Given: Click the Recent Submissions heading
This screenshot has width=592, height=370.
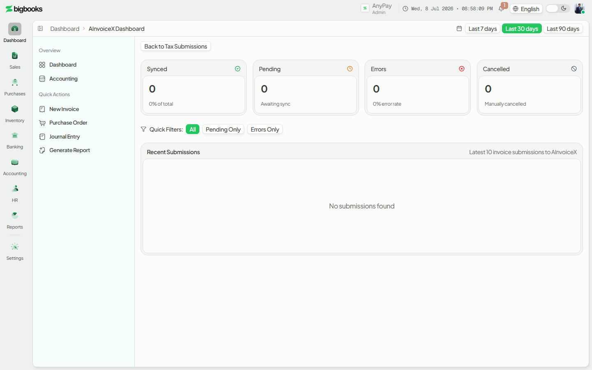Looking at the screenshot, I should point(173,152).
